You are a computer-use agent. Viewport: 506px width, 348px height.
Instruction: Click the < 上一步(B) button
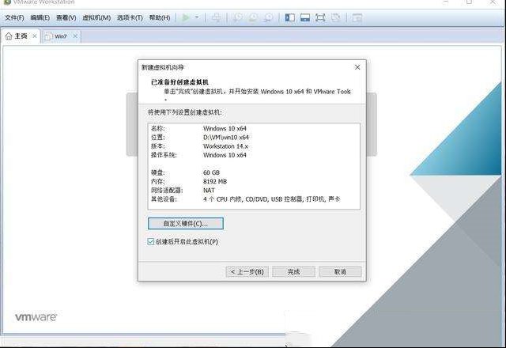(247, 272)
